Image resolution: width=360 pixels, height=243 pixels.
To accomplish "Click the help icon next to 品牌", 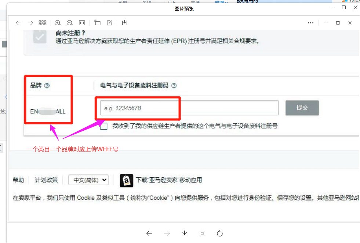I will tap(47, 86).
